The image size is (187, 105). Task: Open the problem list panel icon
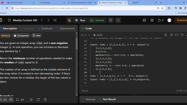[9, 20]
